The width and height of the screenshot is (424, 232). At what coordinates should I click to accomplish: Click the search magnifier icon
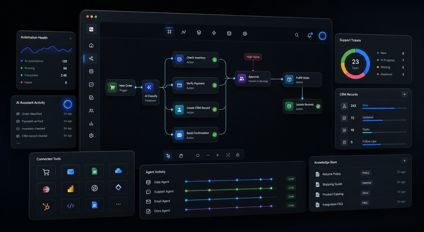[x=297, y=35]
